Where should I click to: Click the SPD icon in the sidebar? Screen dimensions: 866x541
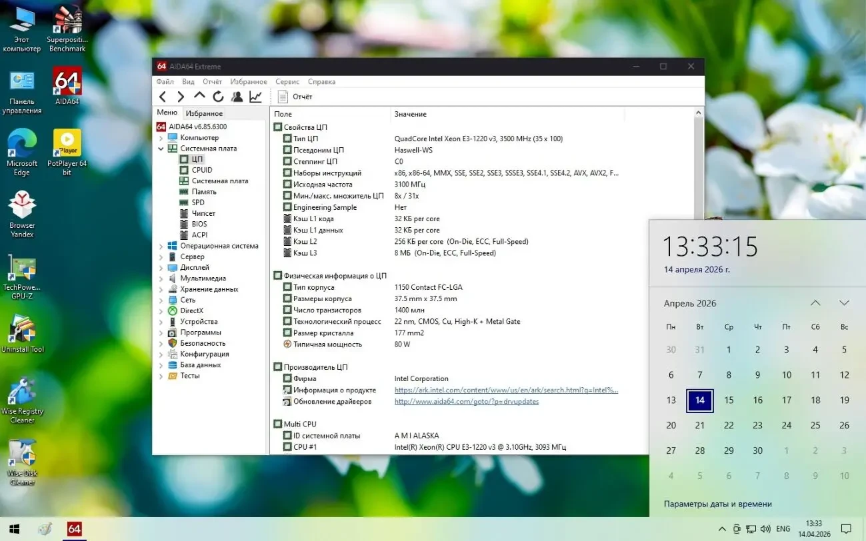pyautogui.click(x=184, y=202)
